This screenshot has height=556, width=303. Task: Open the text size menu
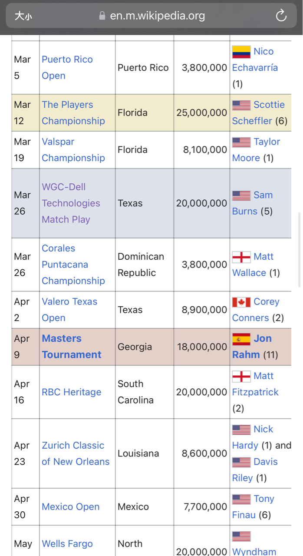23,16
